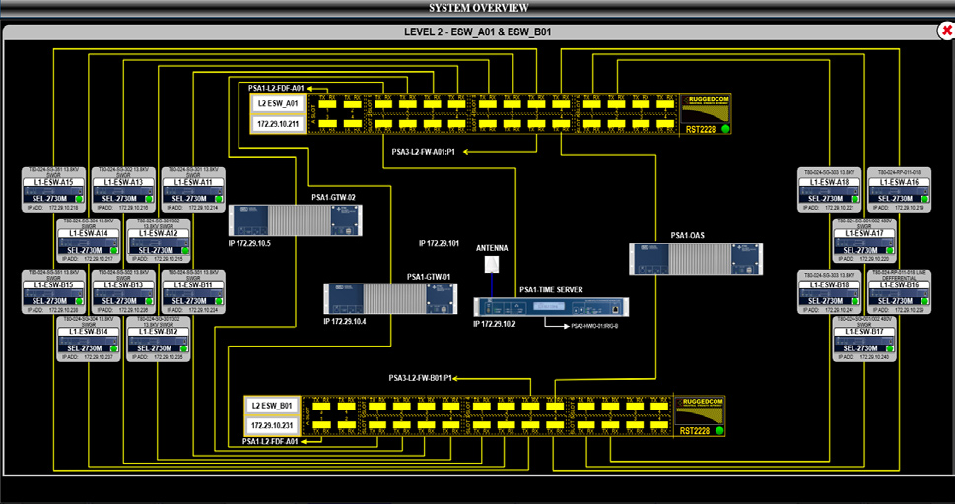955x504 pixels.
Task: Click the ANTENNA icon
Action: 493,264
